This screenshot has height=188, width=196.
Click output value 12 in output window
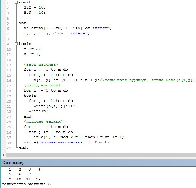pyautogui.click(x=38, y=179)
